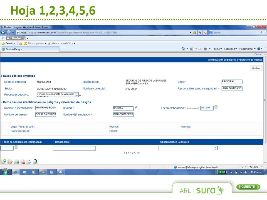Image resolution: width=267 pixels, height=200 pixels.
Task: Click the add to favorites bar star icon
Action: [x=21, y=43]
